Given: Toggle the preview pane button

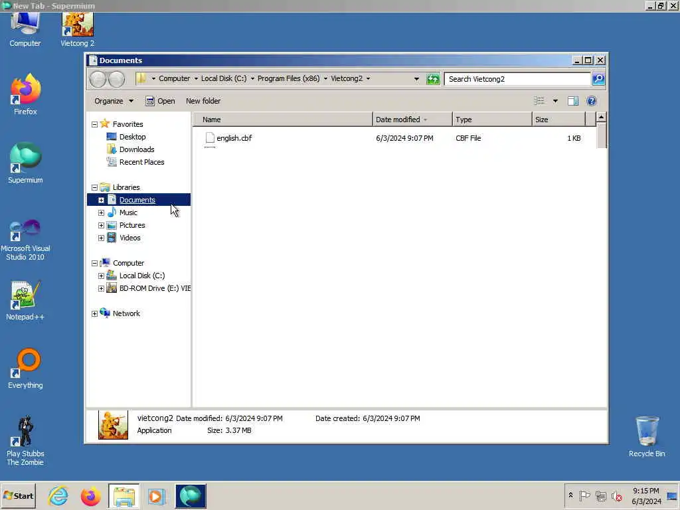Looking at the screenshot, I should click(x=573, y=101).
